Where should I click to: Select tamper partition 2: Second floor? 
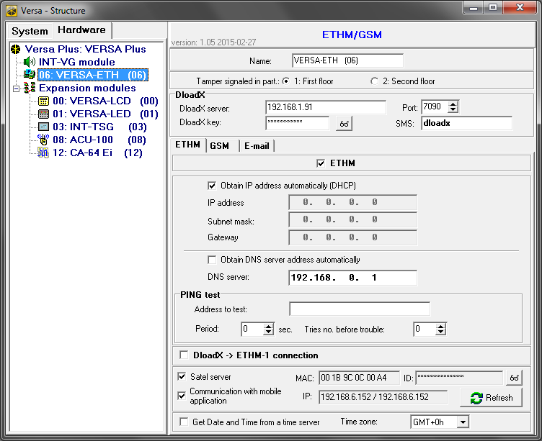(x=374, y=81)
